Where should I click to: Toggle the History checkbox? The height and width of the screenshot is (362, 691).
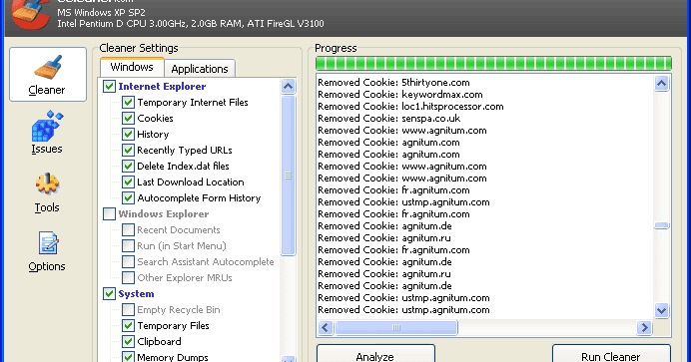coord(128,135)
